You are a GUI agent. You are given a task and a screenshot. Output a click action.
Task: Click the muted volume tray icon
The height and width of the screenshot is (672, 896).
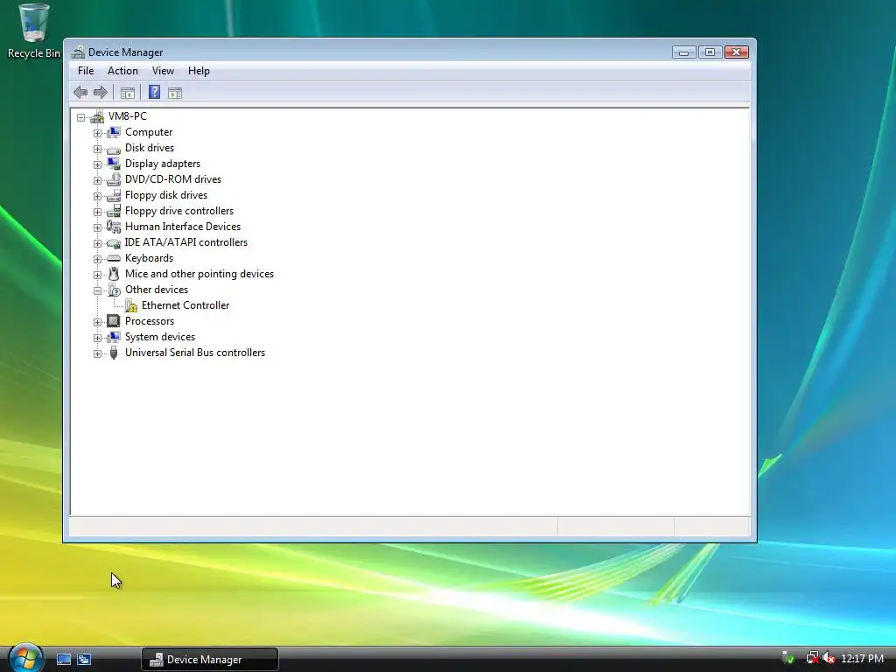click(x=828, y=658)
